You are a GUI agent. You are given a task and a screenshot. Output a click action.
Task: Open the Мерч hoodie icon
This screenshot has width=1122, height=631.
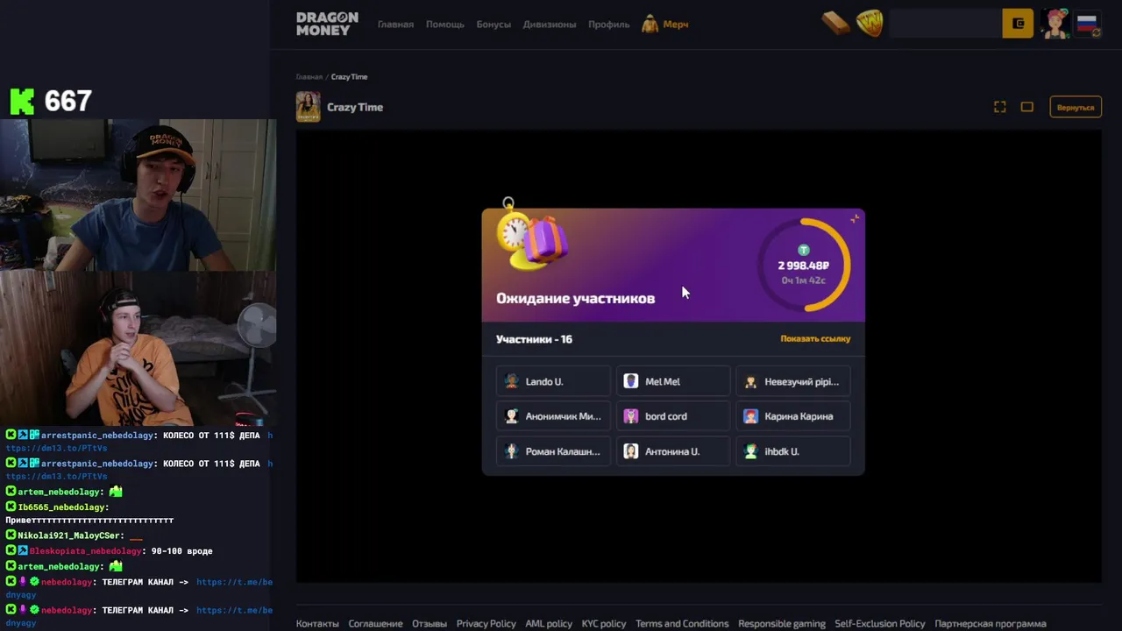(650, 24)
